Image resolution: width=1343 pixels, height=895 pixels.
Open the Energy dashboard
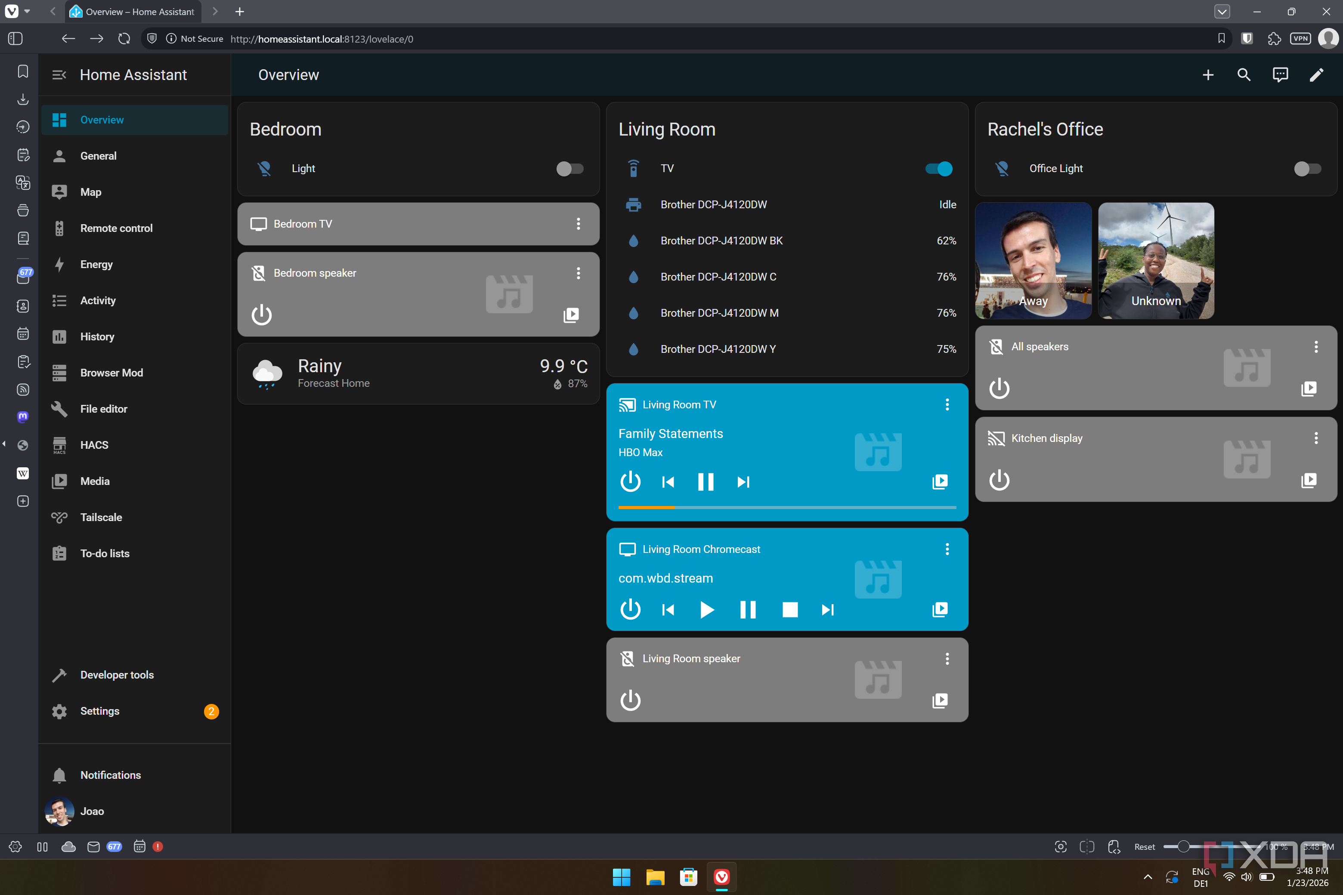[x=135, y=264]
